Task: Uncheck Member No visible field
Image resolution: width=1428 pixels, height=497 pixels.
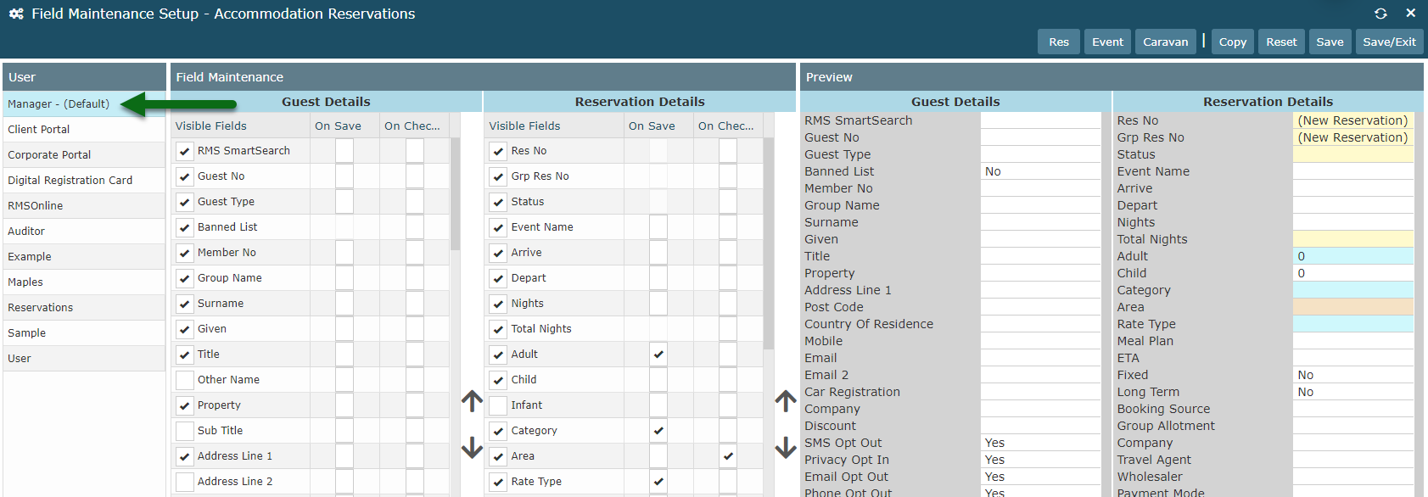Action: click(x=185, y=253)
